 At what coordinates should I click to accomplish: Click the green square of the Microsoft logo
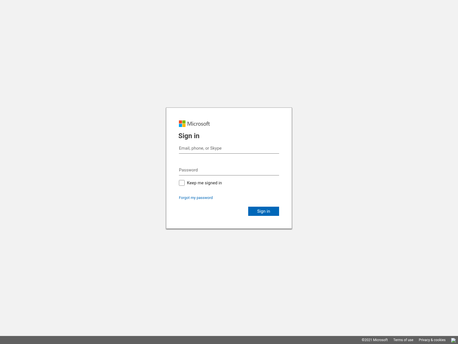184,122
